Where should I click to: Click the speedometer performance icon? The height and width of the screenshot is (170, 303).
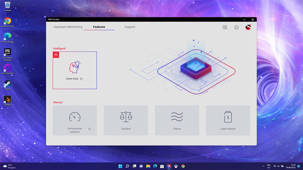click(75, 117)
